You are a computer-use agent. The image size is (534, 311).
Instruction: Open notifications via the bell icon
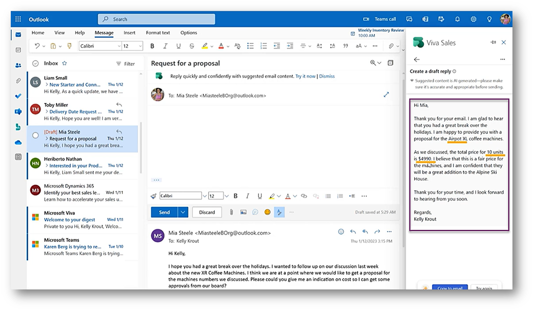pyautogui.click(x=457, y=19)
